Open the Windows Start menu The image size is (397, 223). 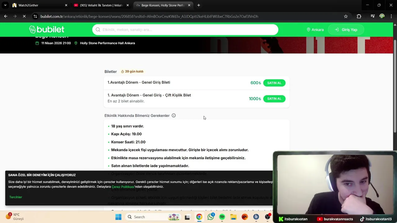point(118,217)
